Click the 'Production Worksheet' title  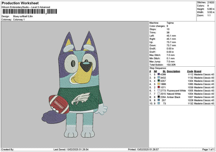(x=20, y=3)
